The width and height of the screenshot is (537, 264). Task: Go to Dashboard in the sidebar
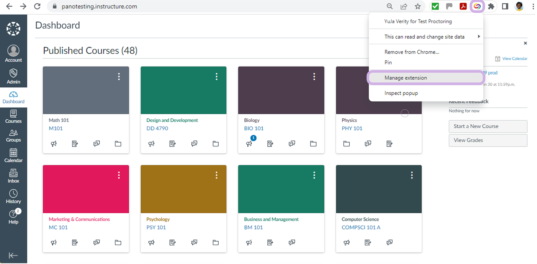tap(13, 97)
